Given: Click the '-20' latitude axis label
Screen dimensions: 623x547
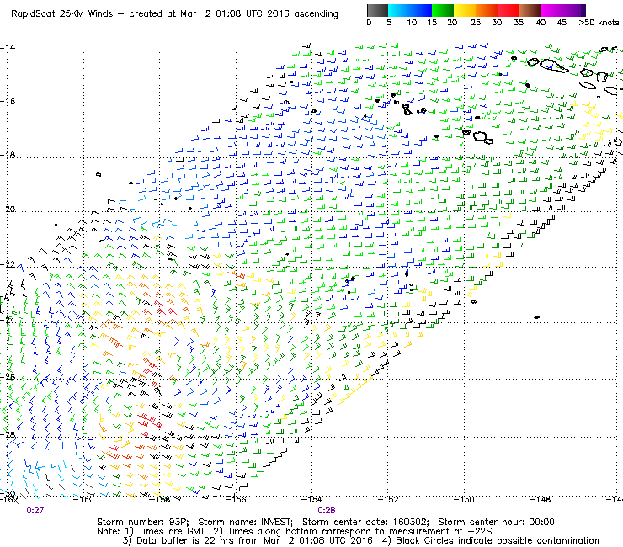Looking at the screenshot, I should click(x=8, y=210).
